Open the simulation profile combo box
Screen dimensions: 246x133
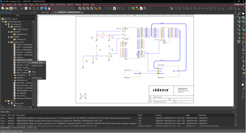[x=160, y=8]
